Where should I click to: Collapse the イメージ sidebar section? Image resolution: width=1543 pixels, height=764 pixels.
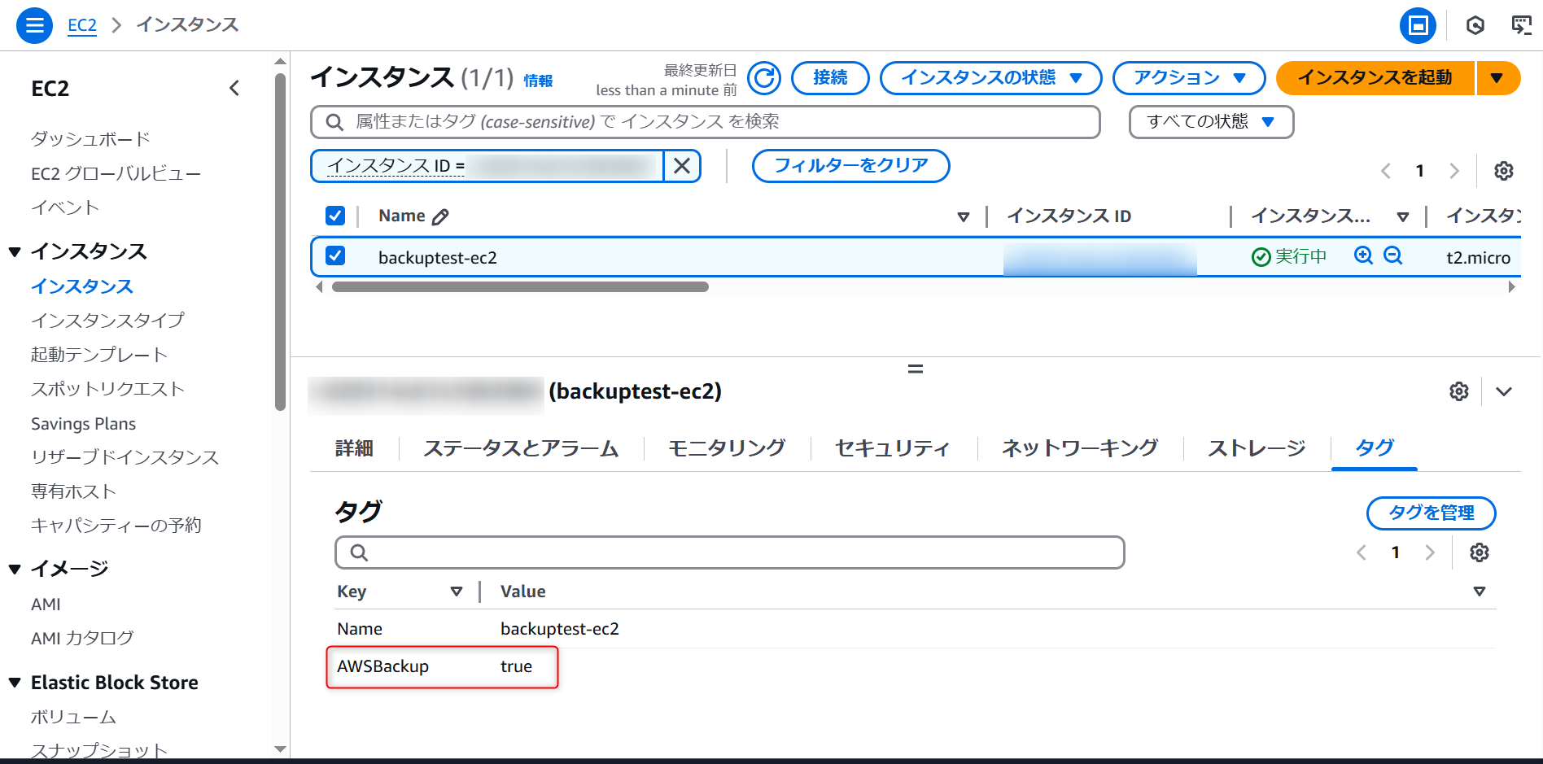click(x=15, y=570)
